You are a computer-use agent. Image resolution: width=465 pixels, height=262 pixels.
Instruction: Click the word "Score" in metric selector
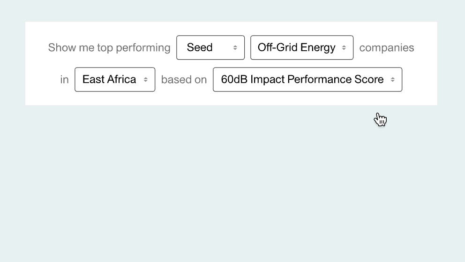click(369, 79)
